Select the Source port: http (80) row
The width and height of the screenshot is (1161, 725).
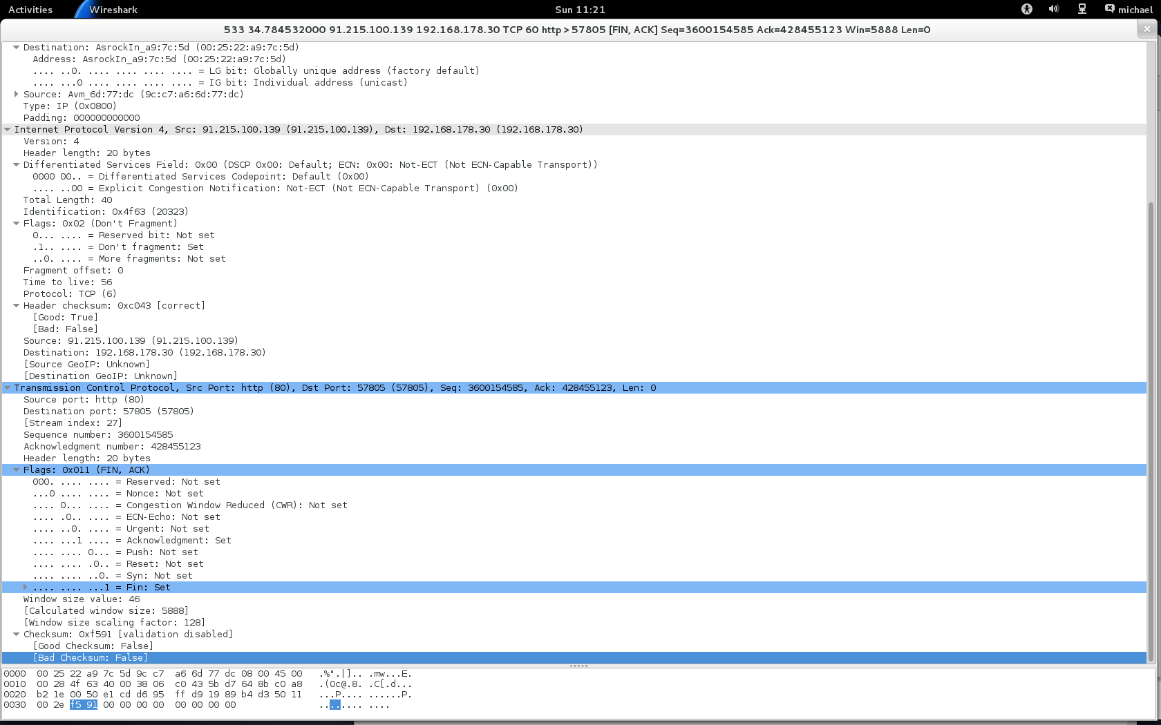click(574, 400)
